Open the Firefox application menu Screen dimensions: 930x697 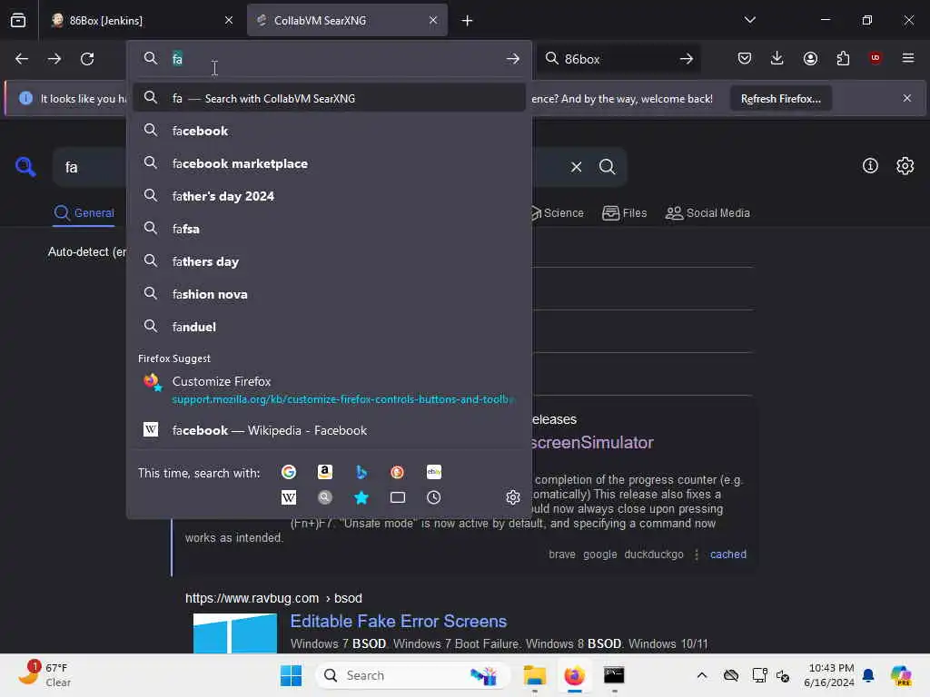pyautogui.click(x=908, y=58)
